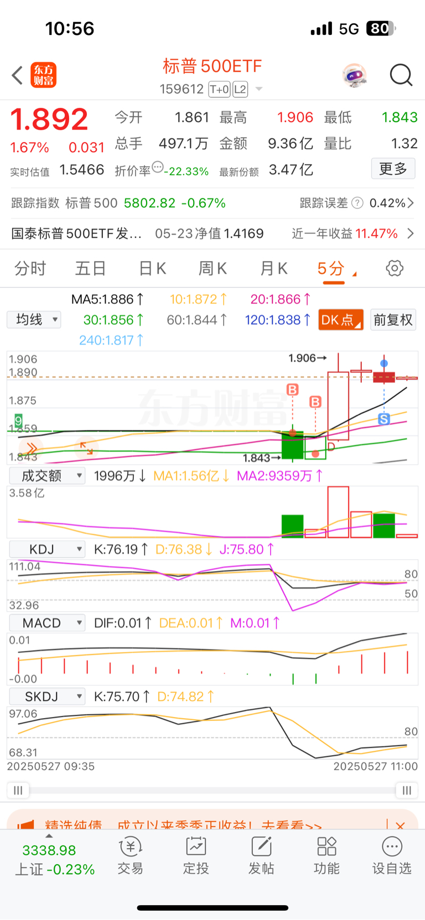
Task: Expand the stock title dropdown triangle
Action: (258, 89)
